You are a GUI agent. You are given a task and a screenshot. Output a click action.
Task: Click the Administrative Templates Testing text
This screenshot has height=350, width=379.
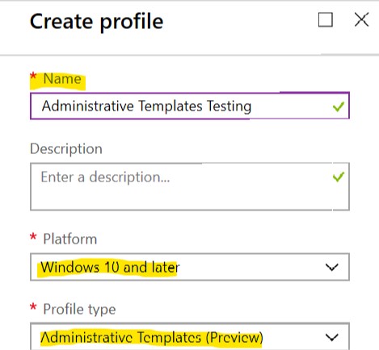point(146,106)
